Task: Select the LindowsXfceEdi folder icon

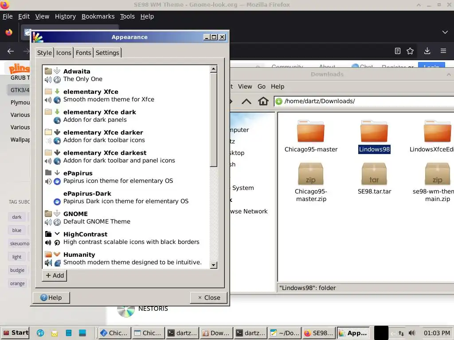Action: click(x=437, y=131)
